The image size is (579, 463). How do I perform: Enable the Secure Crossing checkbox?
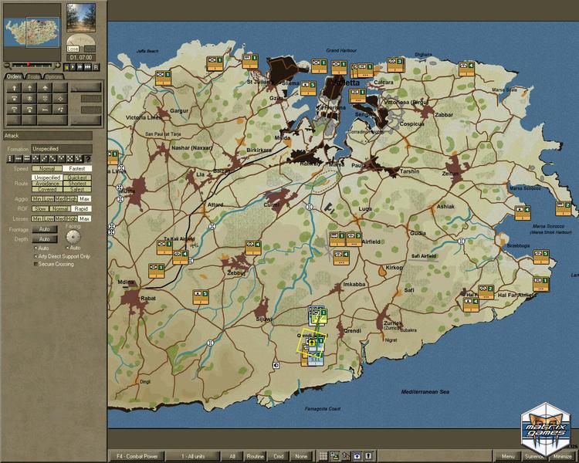click(x=36, y=263)
